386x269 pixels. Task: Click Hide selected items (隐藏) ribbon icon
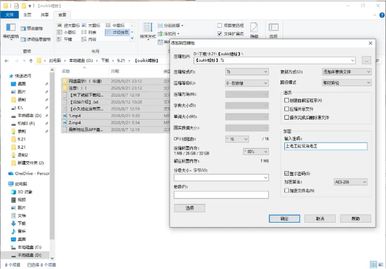pos(254,31)
